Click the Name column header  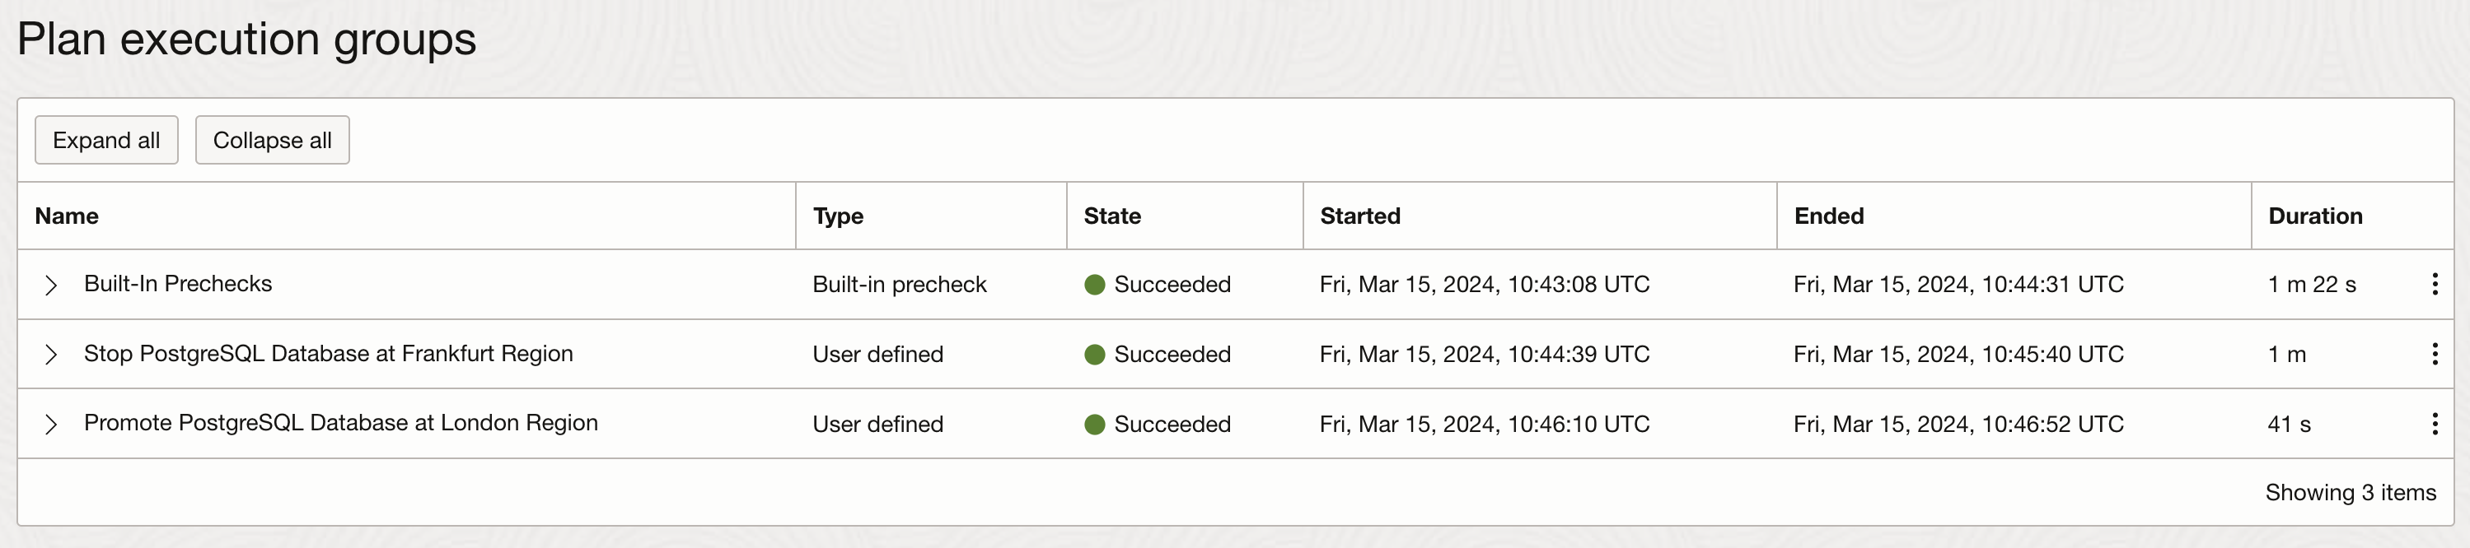tap(67, 216)
